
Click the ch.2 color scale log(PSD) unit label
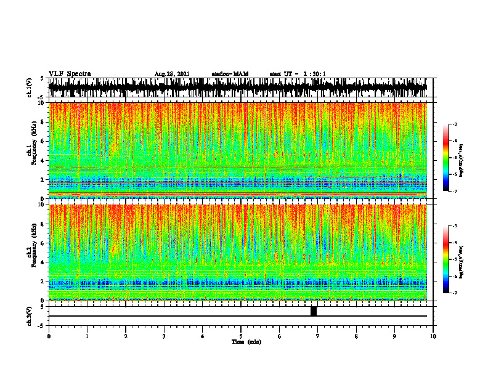pos(462,262)
